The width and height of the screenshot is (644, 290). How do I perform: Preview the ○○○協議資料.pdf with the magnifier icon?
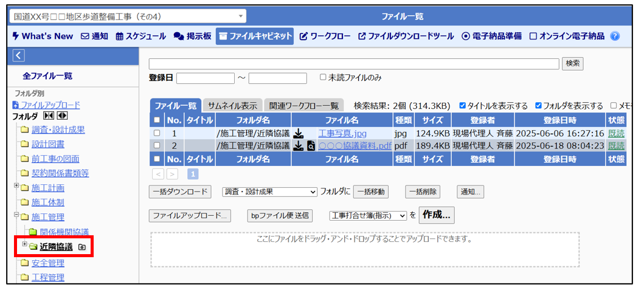pos(310,146)
